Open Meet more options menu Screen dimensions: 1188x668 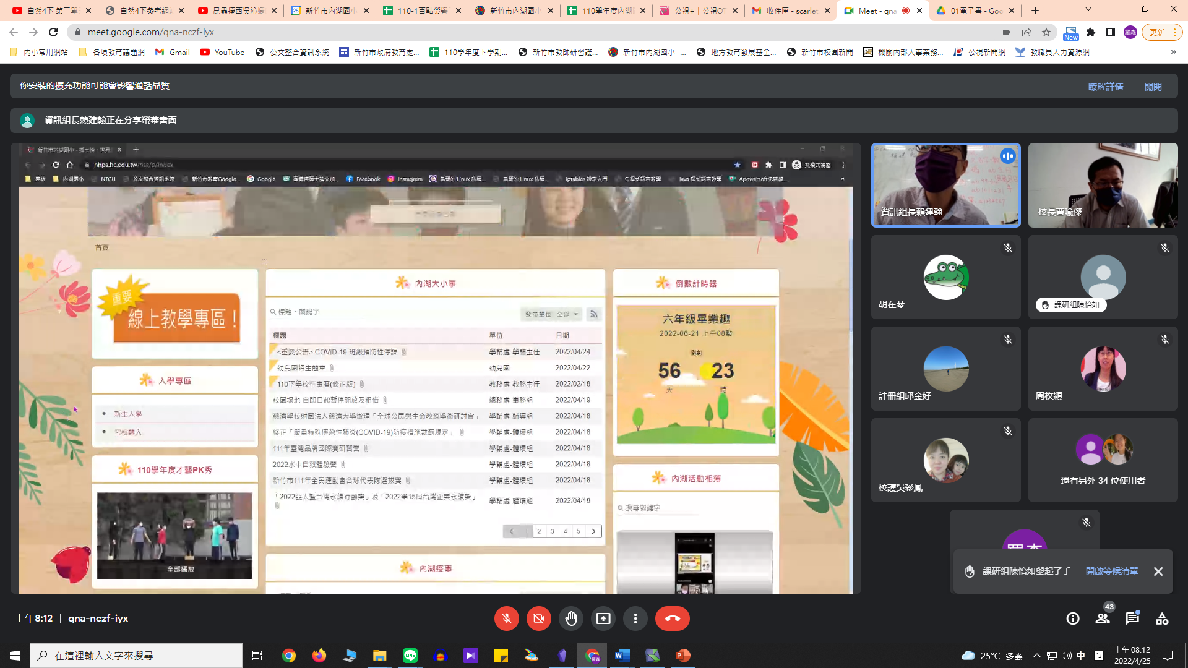[x=635, y=619]
